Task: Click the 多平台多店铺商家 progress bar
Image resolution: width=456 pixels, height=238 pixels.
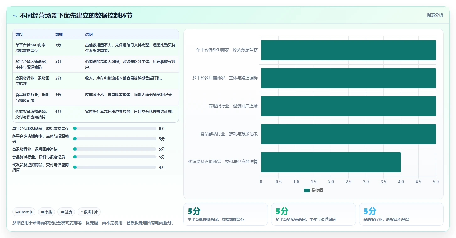Action: [115, 139]
